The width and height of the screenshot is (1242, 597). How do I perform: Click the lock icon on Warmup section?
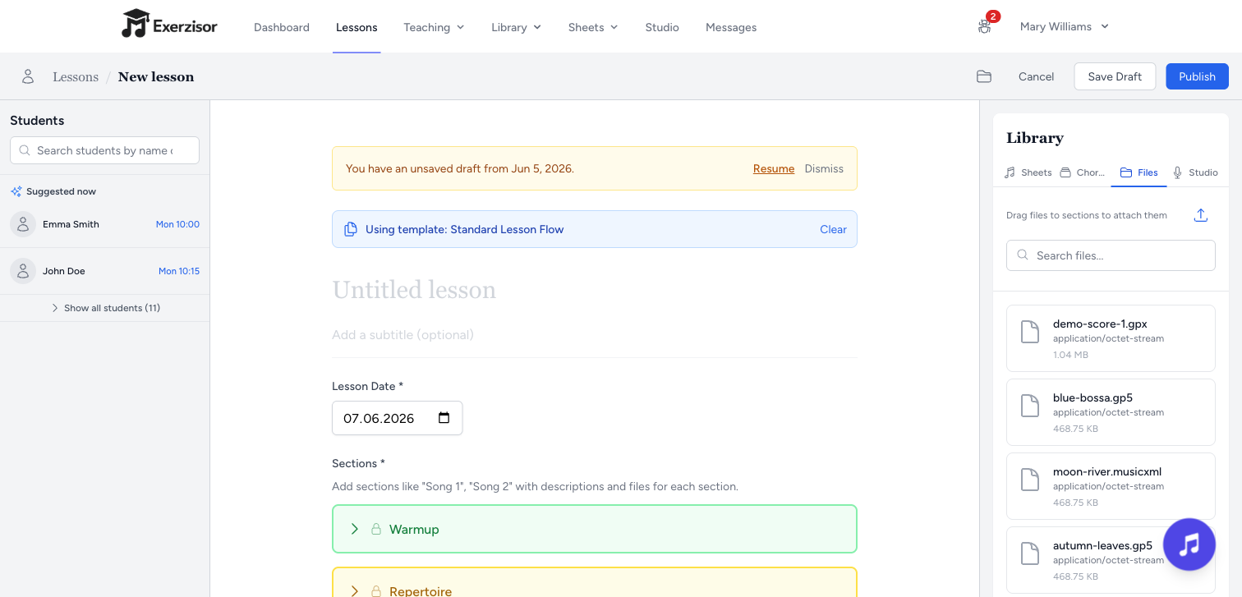376,529
